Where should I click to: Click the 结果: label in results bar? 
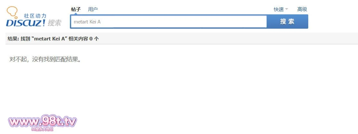[13, 39]
